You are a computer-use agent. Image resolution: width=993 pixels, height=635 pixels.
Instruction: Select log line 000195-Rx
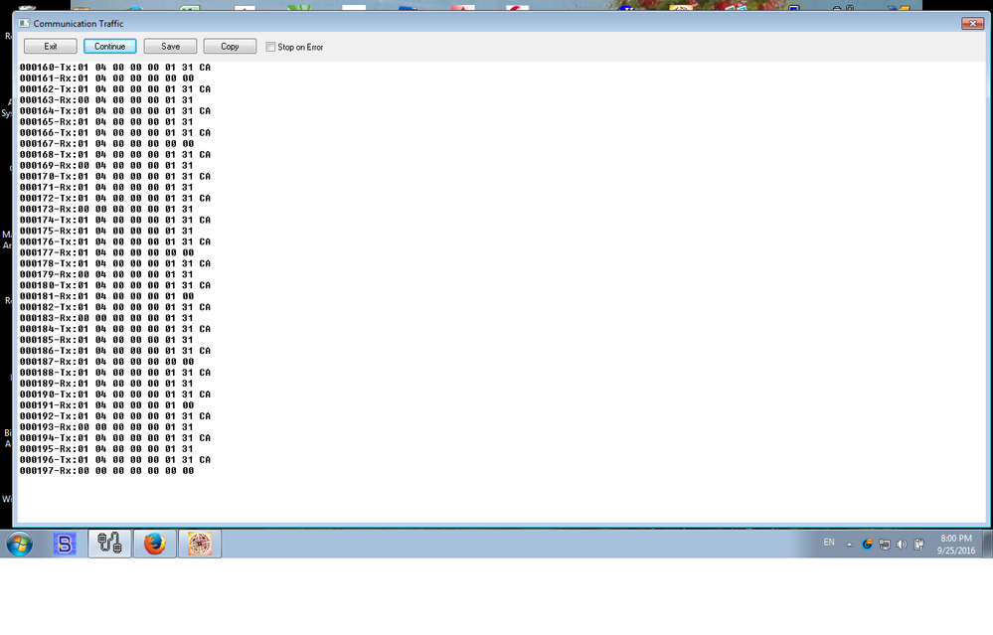[106, 449]
